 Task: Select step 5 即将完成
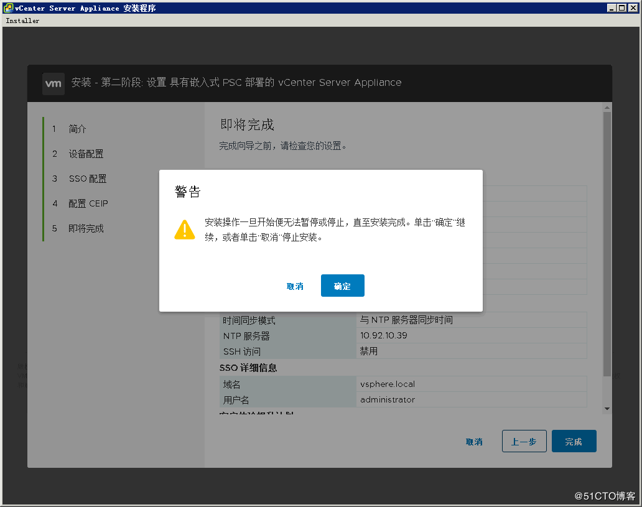click(86, 228)
